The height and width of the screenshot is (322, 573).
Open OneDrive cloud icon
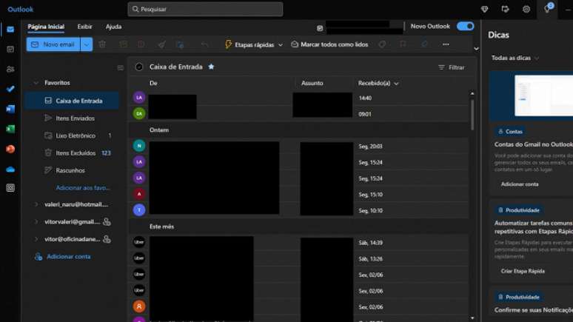coord(10,170)
